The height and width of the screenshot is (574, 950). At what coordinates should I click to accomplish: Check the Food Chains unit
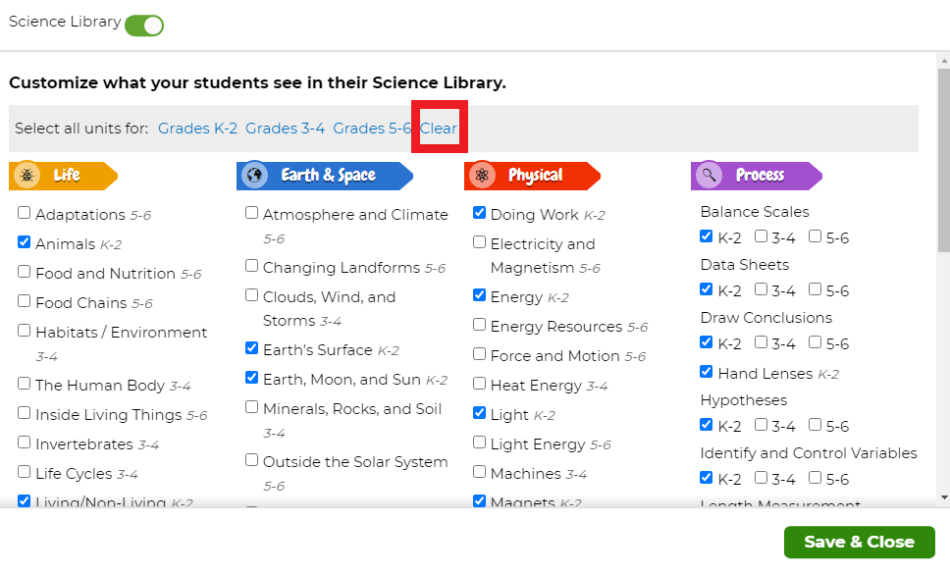click(x=25, y=301)
